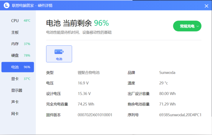
Task: Click the battery serial number value
Action: [180, 115]
